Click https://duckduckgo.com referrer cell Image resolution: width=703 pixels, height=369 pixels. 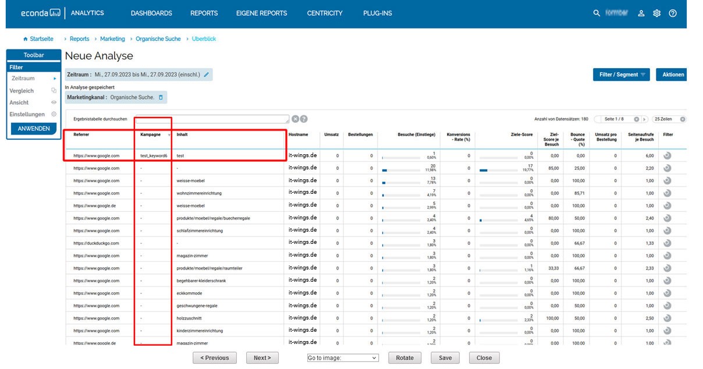pos(96,243)
